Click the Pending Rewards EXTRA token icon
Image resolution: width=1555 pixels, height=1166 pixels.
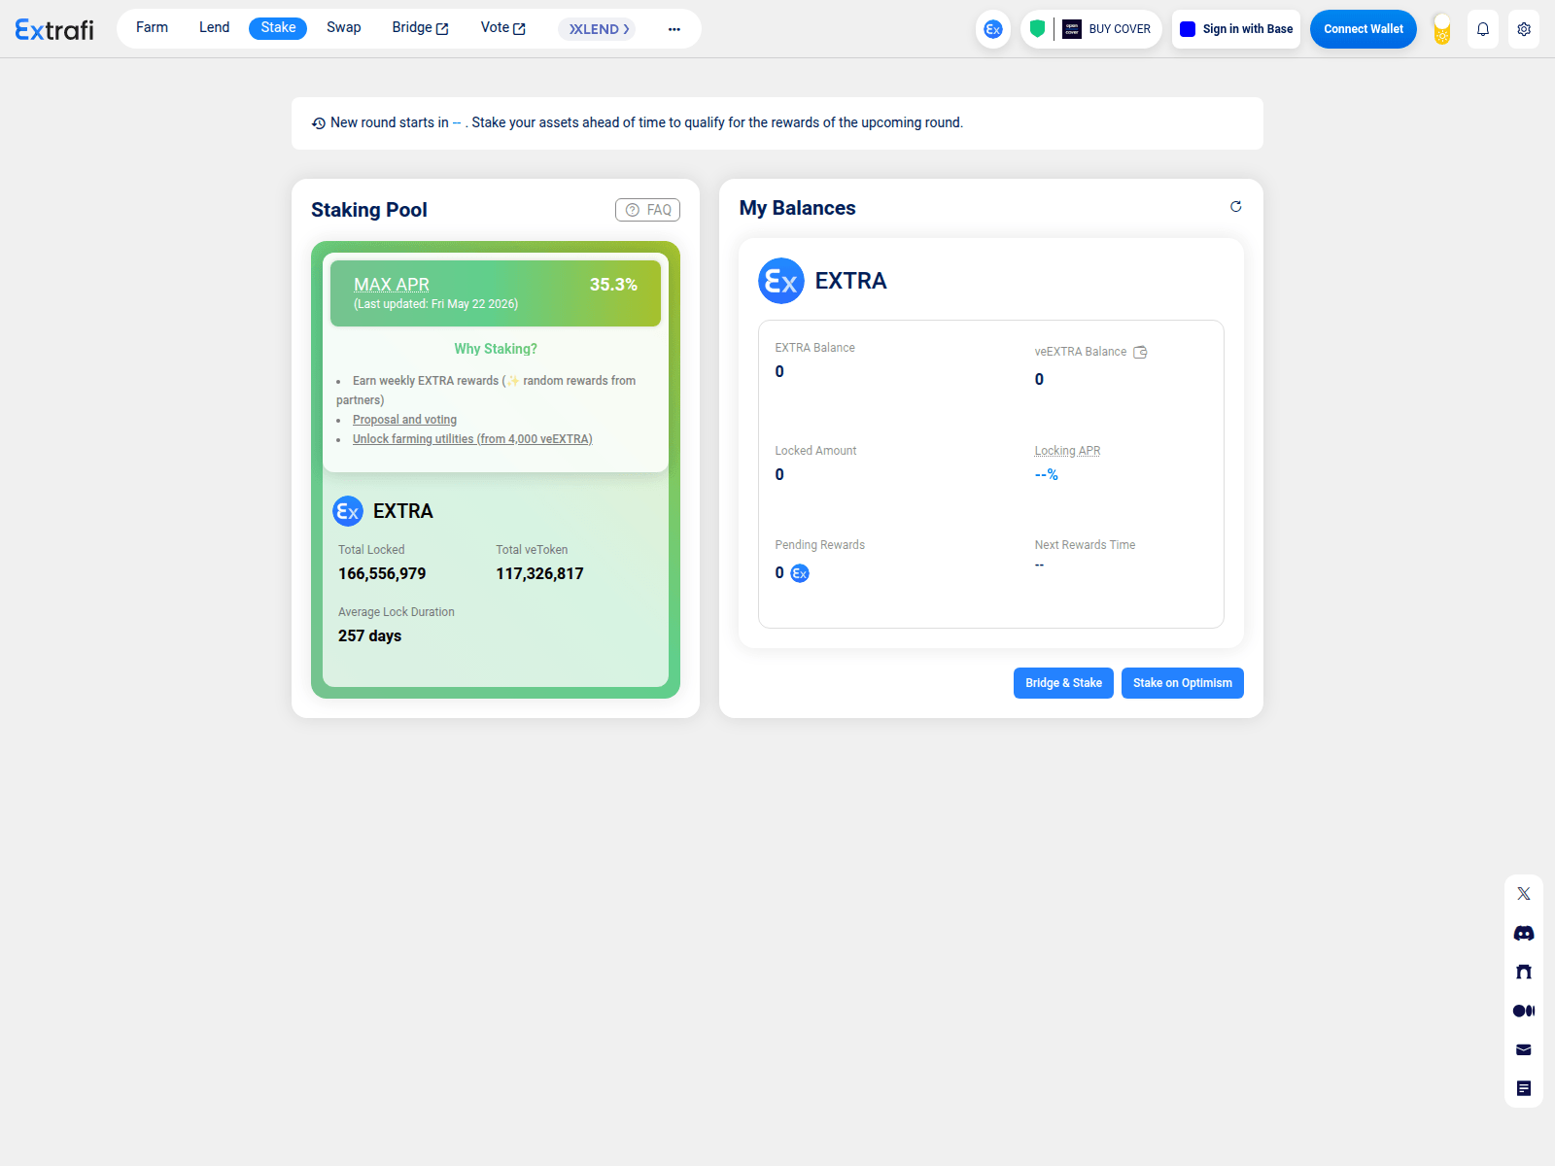pyautogui.click(x=800, y=573)
